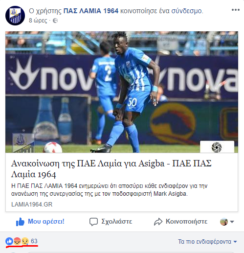The image size is (244, 253).
Task: Click the comment bubble icon
Action: tap(93, 222)
